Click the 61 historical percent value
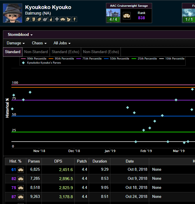This screenshot has width=195, height=204. tap(13, 170)
